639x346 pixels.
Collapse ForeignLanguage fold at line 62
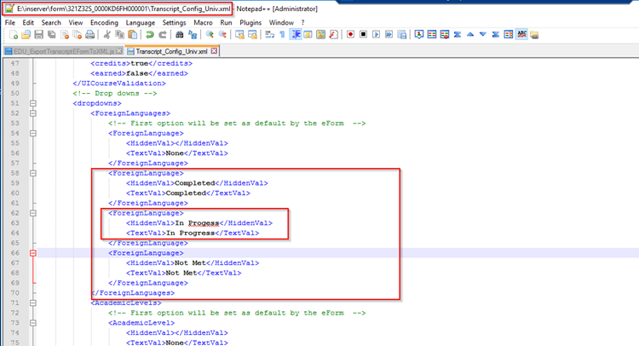click(33, 213)
